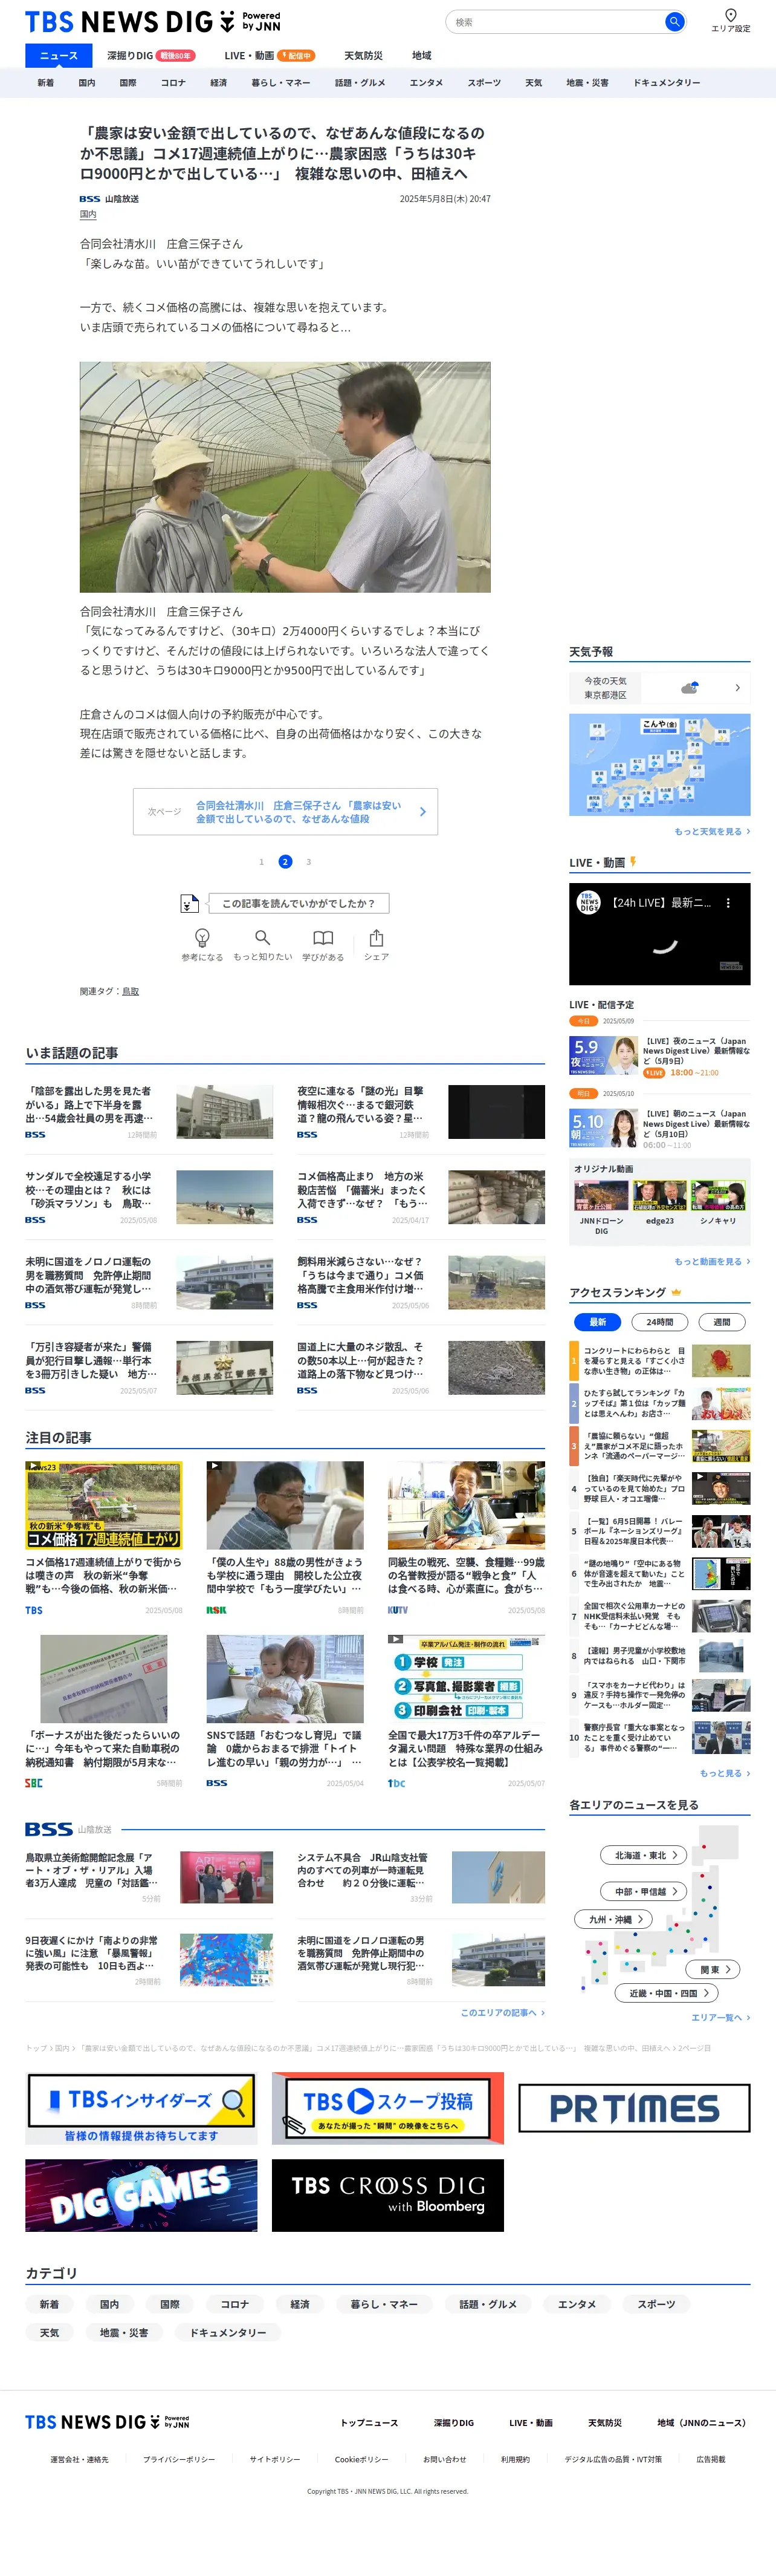Click the article feedback document icon
The height and width of the screenshot is (2576, 776).
point(189,904)
